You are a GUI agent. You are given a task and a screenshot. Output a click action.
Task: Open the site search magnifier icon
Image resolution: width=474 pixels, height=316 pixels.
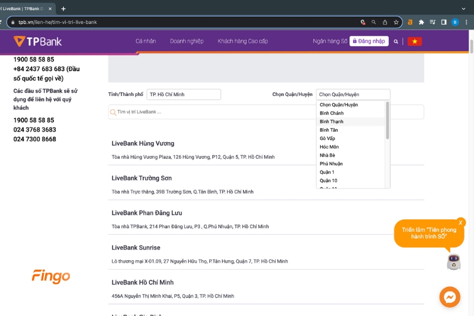point(396,42)
